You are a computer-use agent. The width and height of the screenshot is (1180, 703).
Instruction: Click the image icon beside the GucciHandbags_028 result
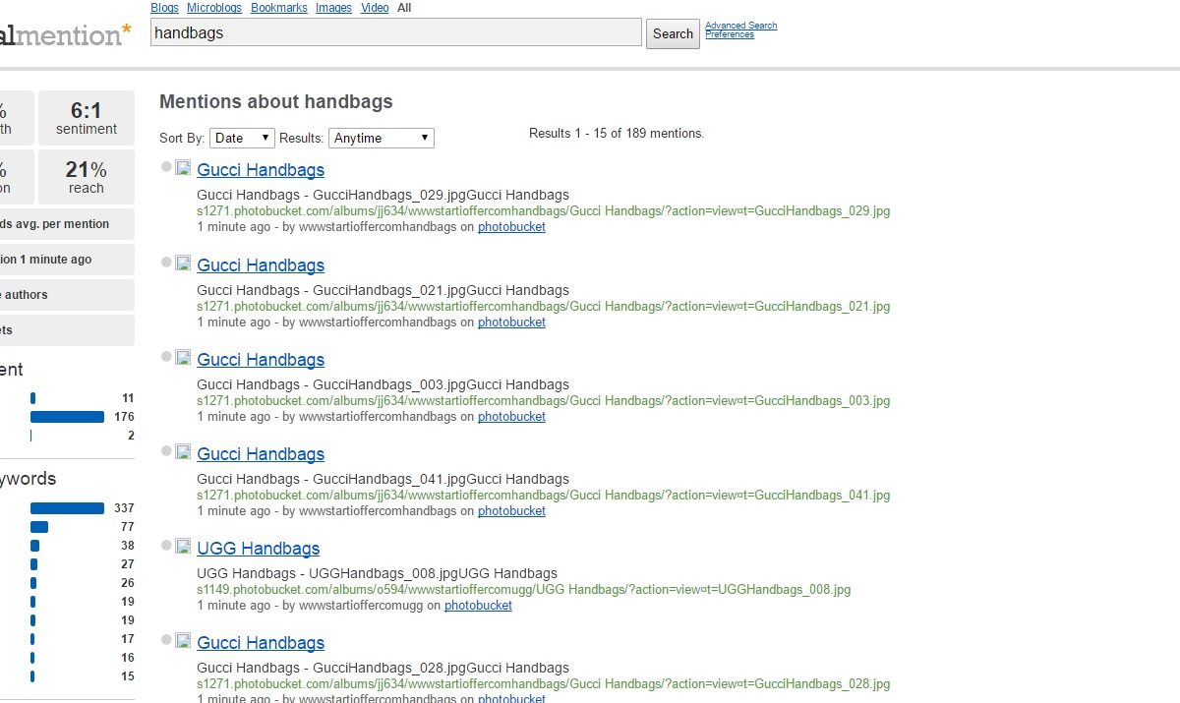point(183,641)
